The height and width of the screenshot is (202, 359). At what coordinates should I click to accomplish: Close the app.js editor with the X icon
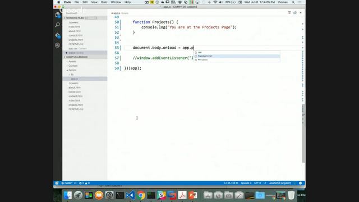click(x=301, y=13)
